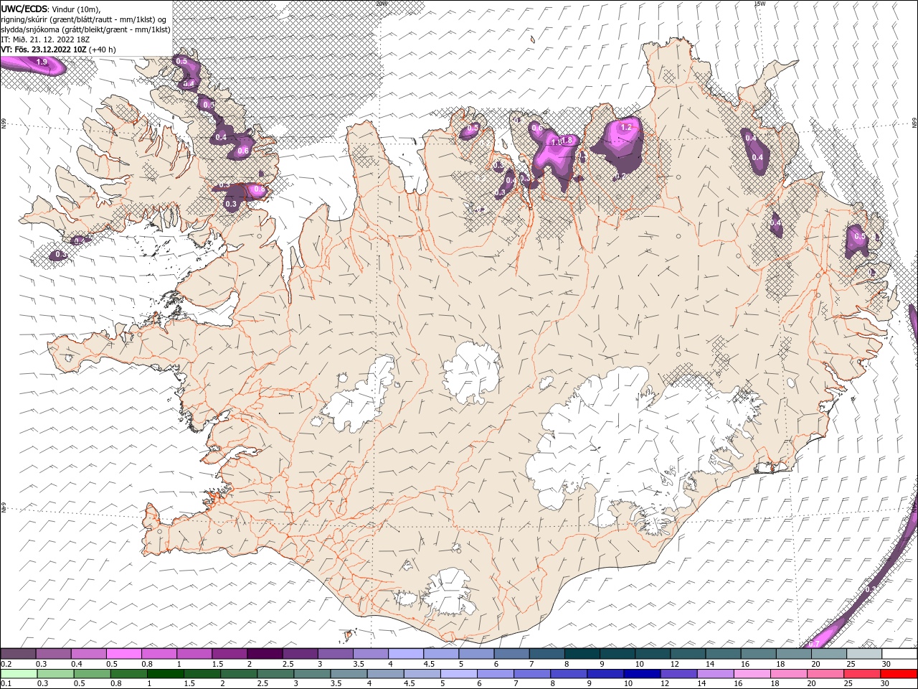
Task: Click the 1.9 precipitation value on the map
Action: point(42,62)
